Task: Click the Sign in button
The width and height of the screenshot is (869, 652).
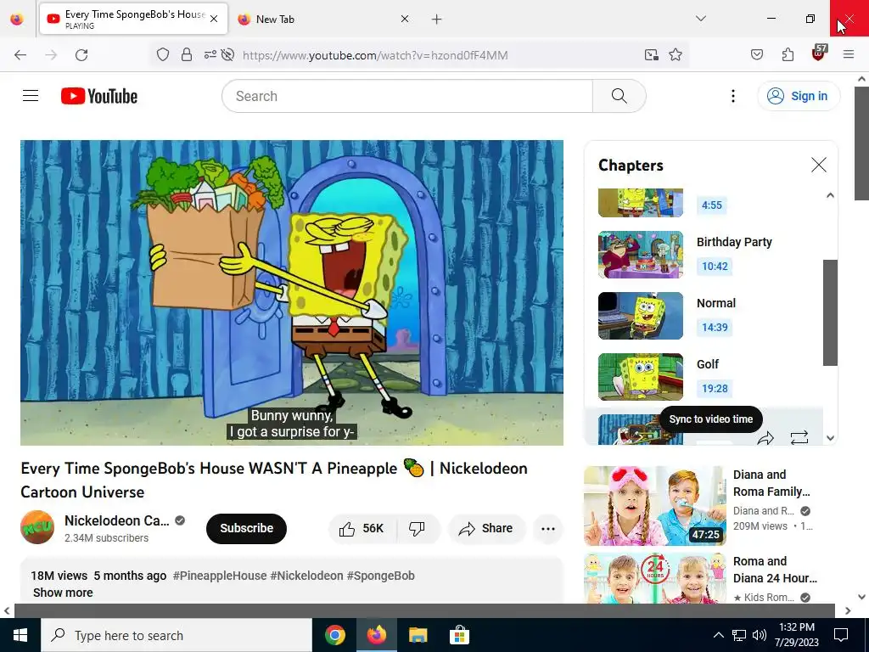Action: click(x=798, y=96)
